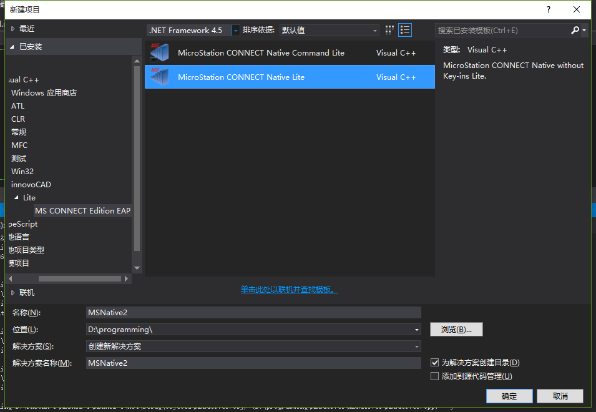The height and width of the screenshot is (412, 596).
Task: Collapse the Lite tree node
Action: coord(16,198)
